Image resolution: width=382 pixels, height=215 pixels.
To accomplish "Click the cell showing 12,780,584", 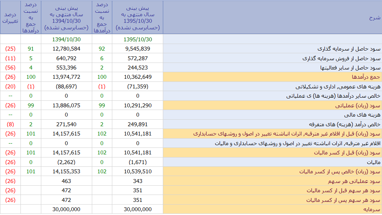I will point(66,49).
